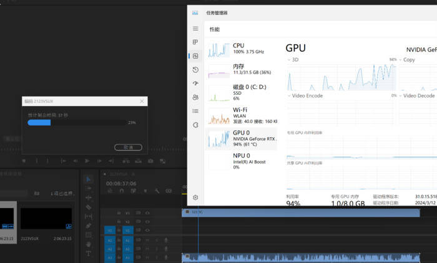Click Mark In button in monitor controls
The image size is (437, 263).
[x=36, y=161]
